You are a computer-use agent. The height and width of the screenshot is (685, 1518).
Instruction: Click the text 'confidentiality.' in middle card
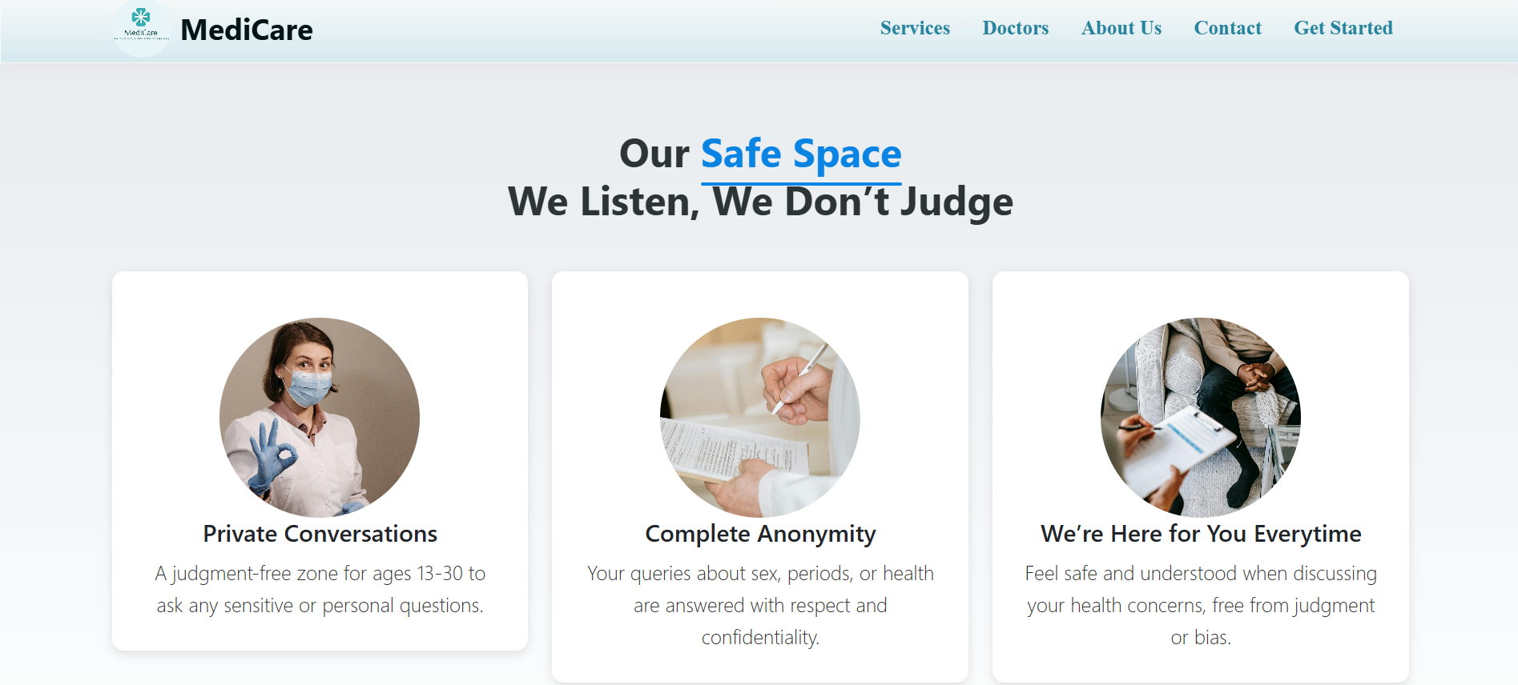[x=760, y=638]
